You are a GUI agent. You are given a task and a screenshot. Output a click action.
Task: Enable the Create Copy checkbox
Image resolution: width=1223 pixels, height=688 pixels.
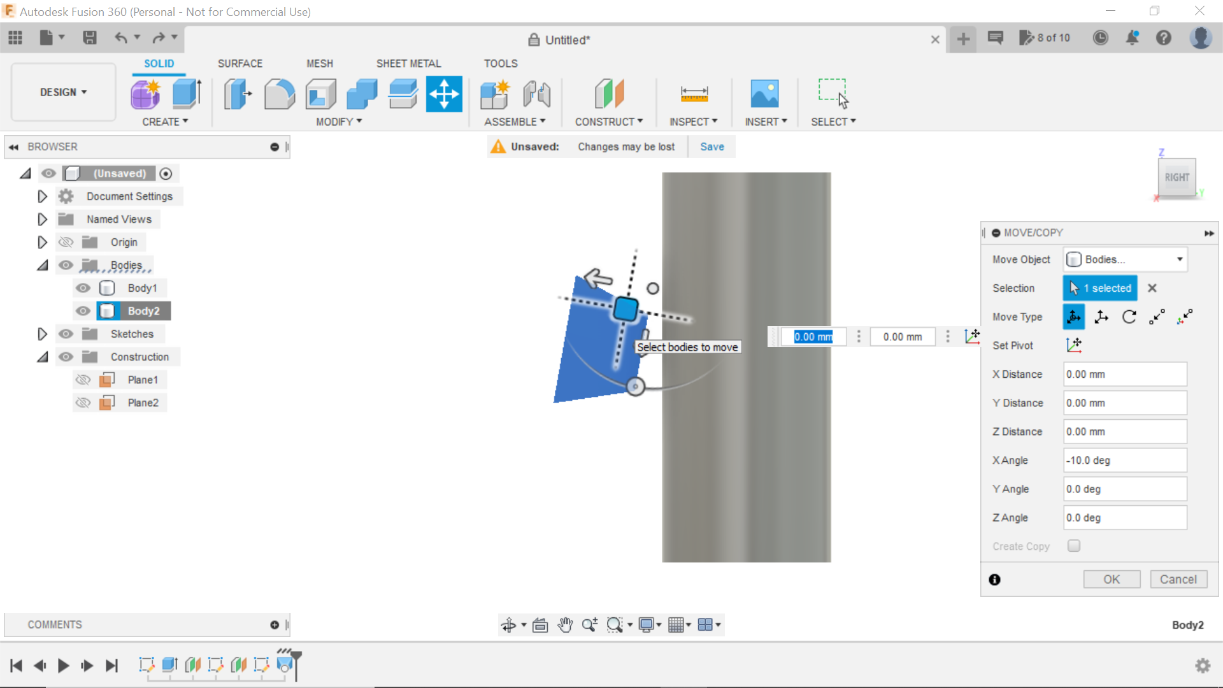click(x=1074, y=546)
